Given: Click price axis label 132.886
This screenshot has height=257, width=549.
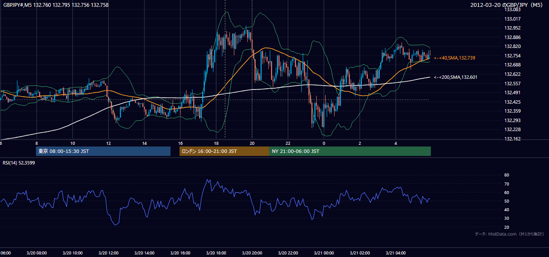Looking at the screenshot, I should coord(512,37).
